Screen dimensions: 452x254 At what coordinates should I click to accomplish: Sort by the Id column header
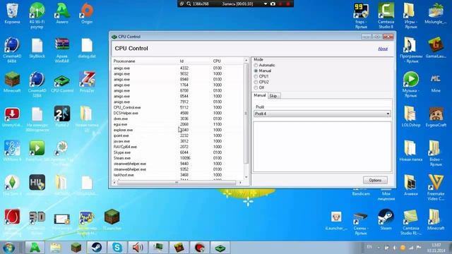pyautogui.click(x=182, y=61)
